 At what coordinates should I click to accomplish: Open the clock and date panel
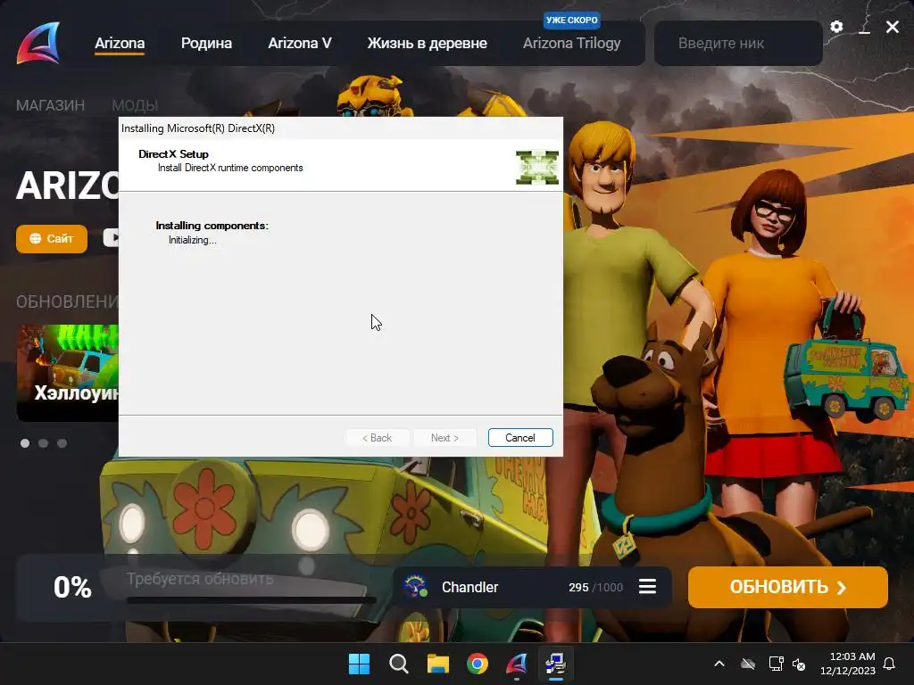coord(848,664)
